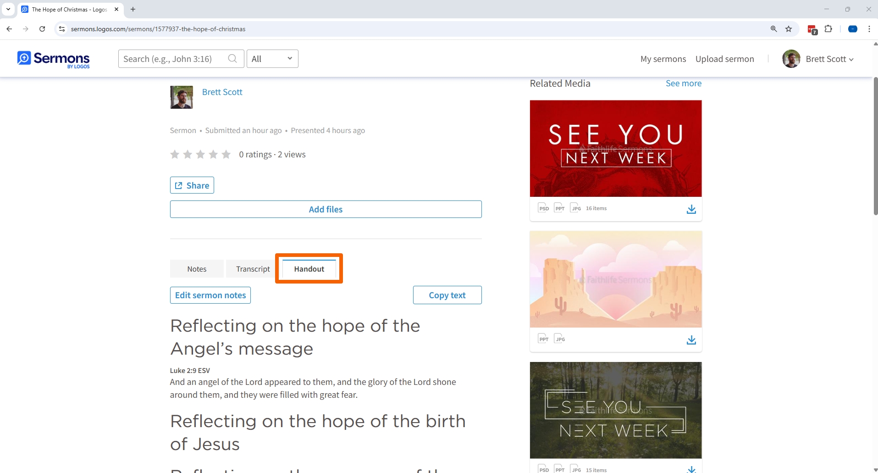The image size is (878, 473).
Task: Close The Hope of Christmas tab
Action: (116, 9)
